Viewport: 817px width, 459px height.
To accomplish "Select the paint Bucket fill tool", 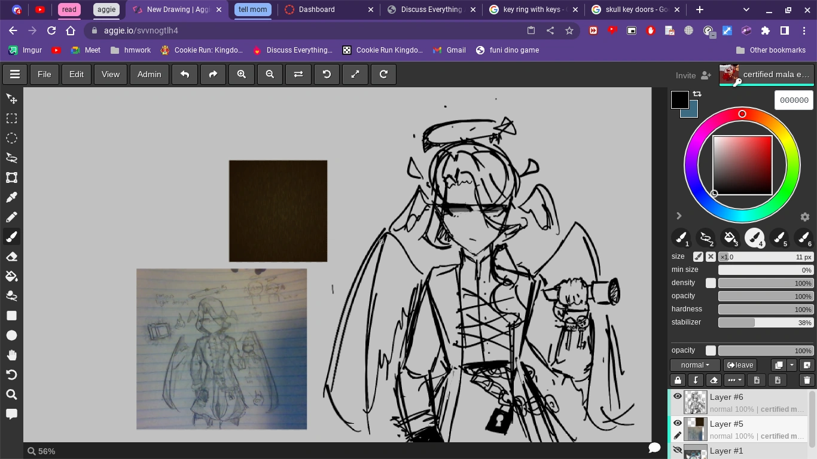I will point(11,276).
